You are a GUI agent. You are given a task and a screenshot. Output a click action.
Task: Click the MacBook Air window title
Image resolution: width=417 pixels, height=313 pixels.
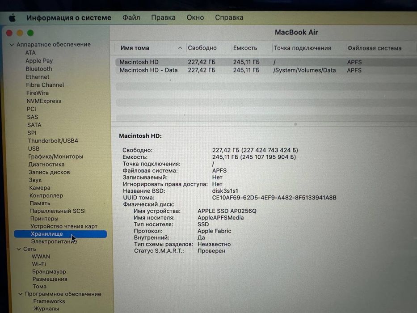coord(296,33)
